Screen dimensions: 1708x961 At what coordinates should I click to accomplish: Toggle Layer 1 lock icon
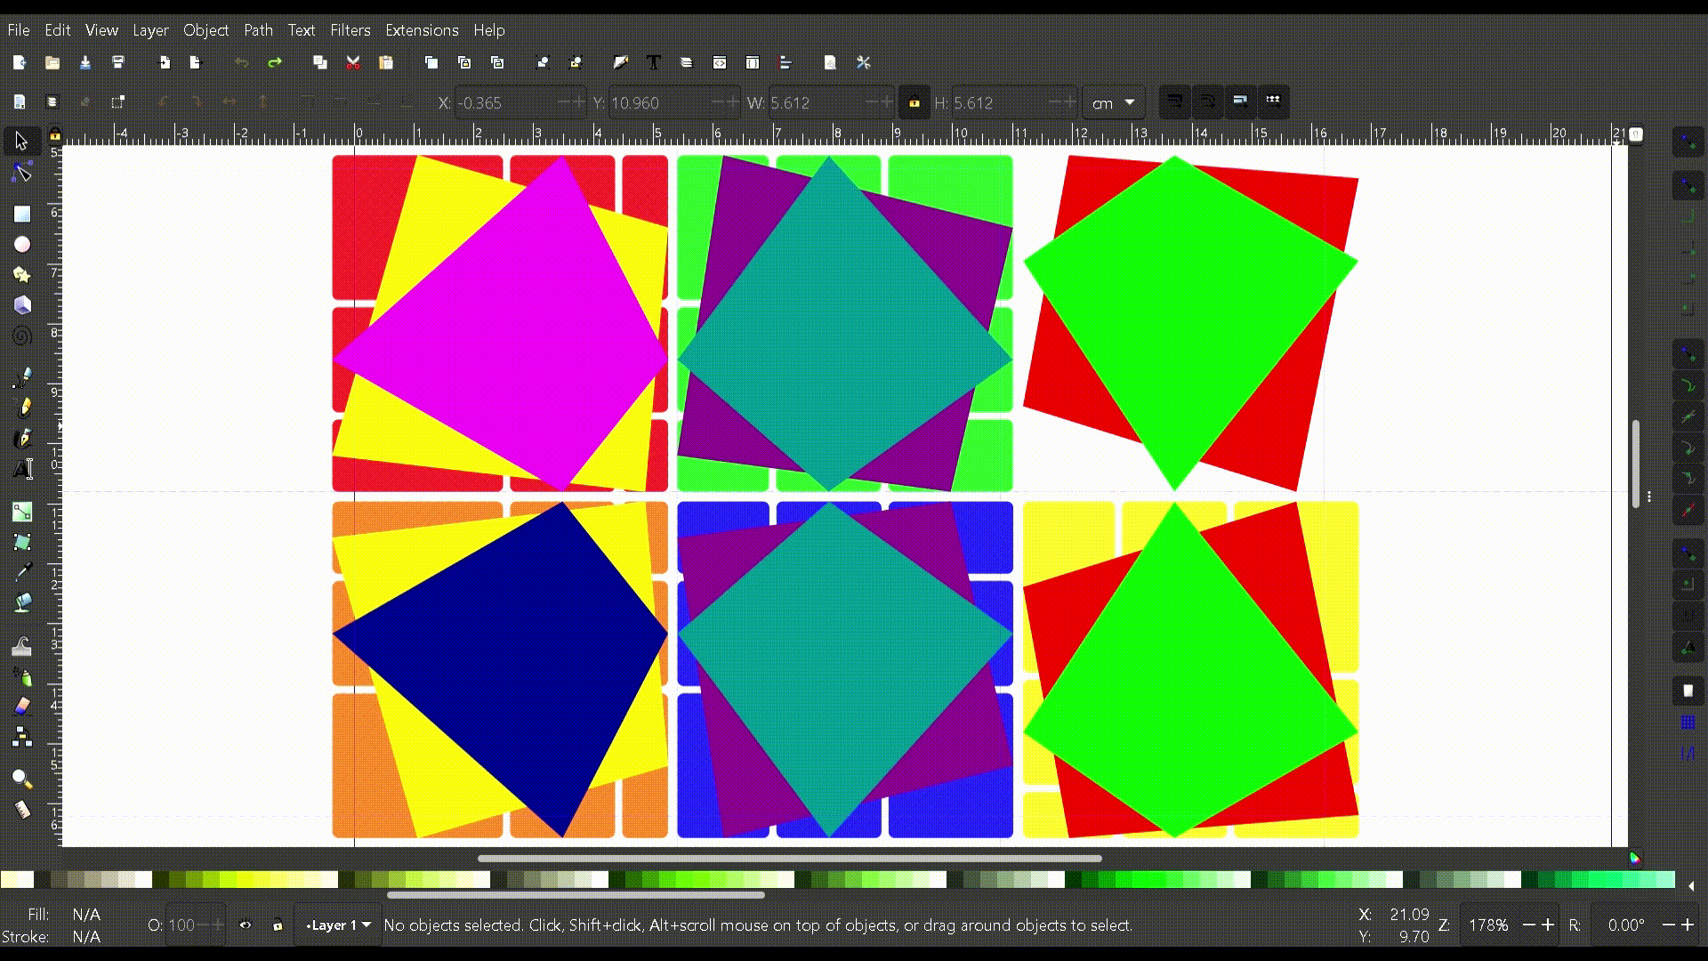point(278,925)
